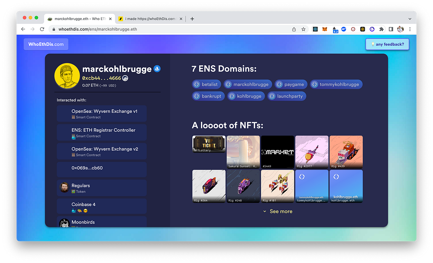The height and width of the screenshot is (263, 433).
Task: Open the Rig #2977 NFT
Action: 312,152
